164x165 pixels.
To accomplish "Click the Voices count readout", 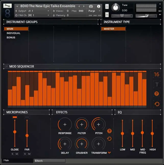I will click(68, 11).
